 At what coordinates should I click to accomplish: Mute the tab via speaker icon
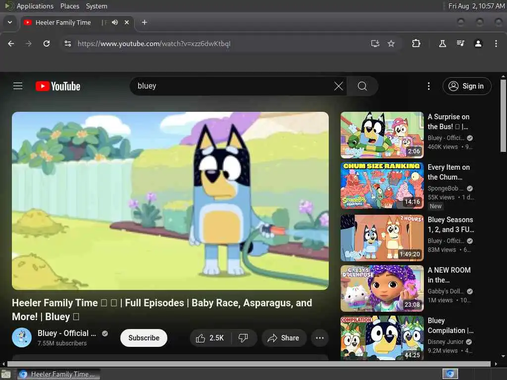pyautogui.click(x=115, y=22)
